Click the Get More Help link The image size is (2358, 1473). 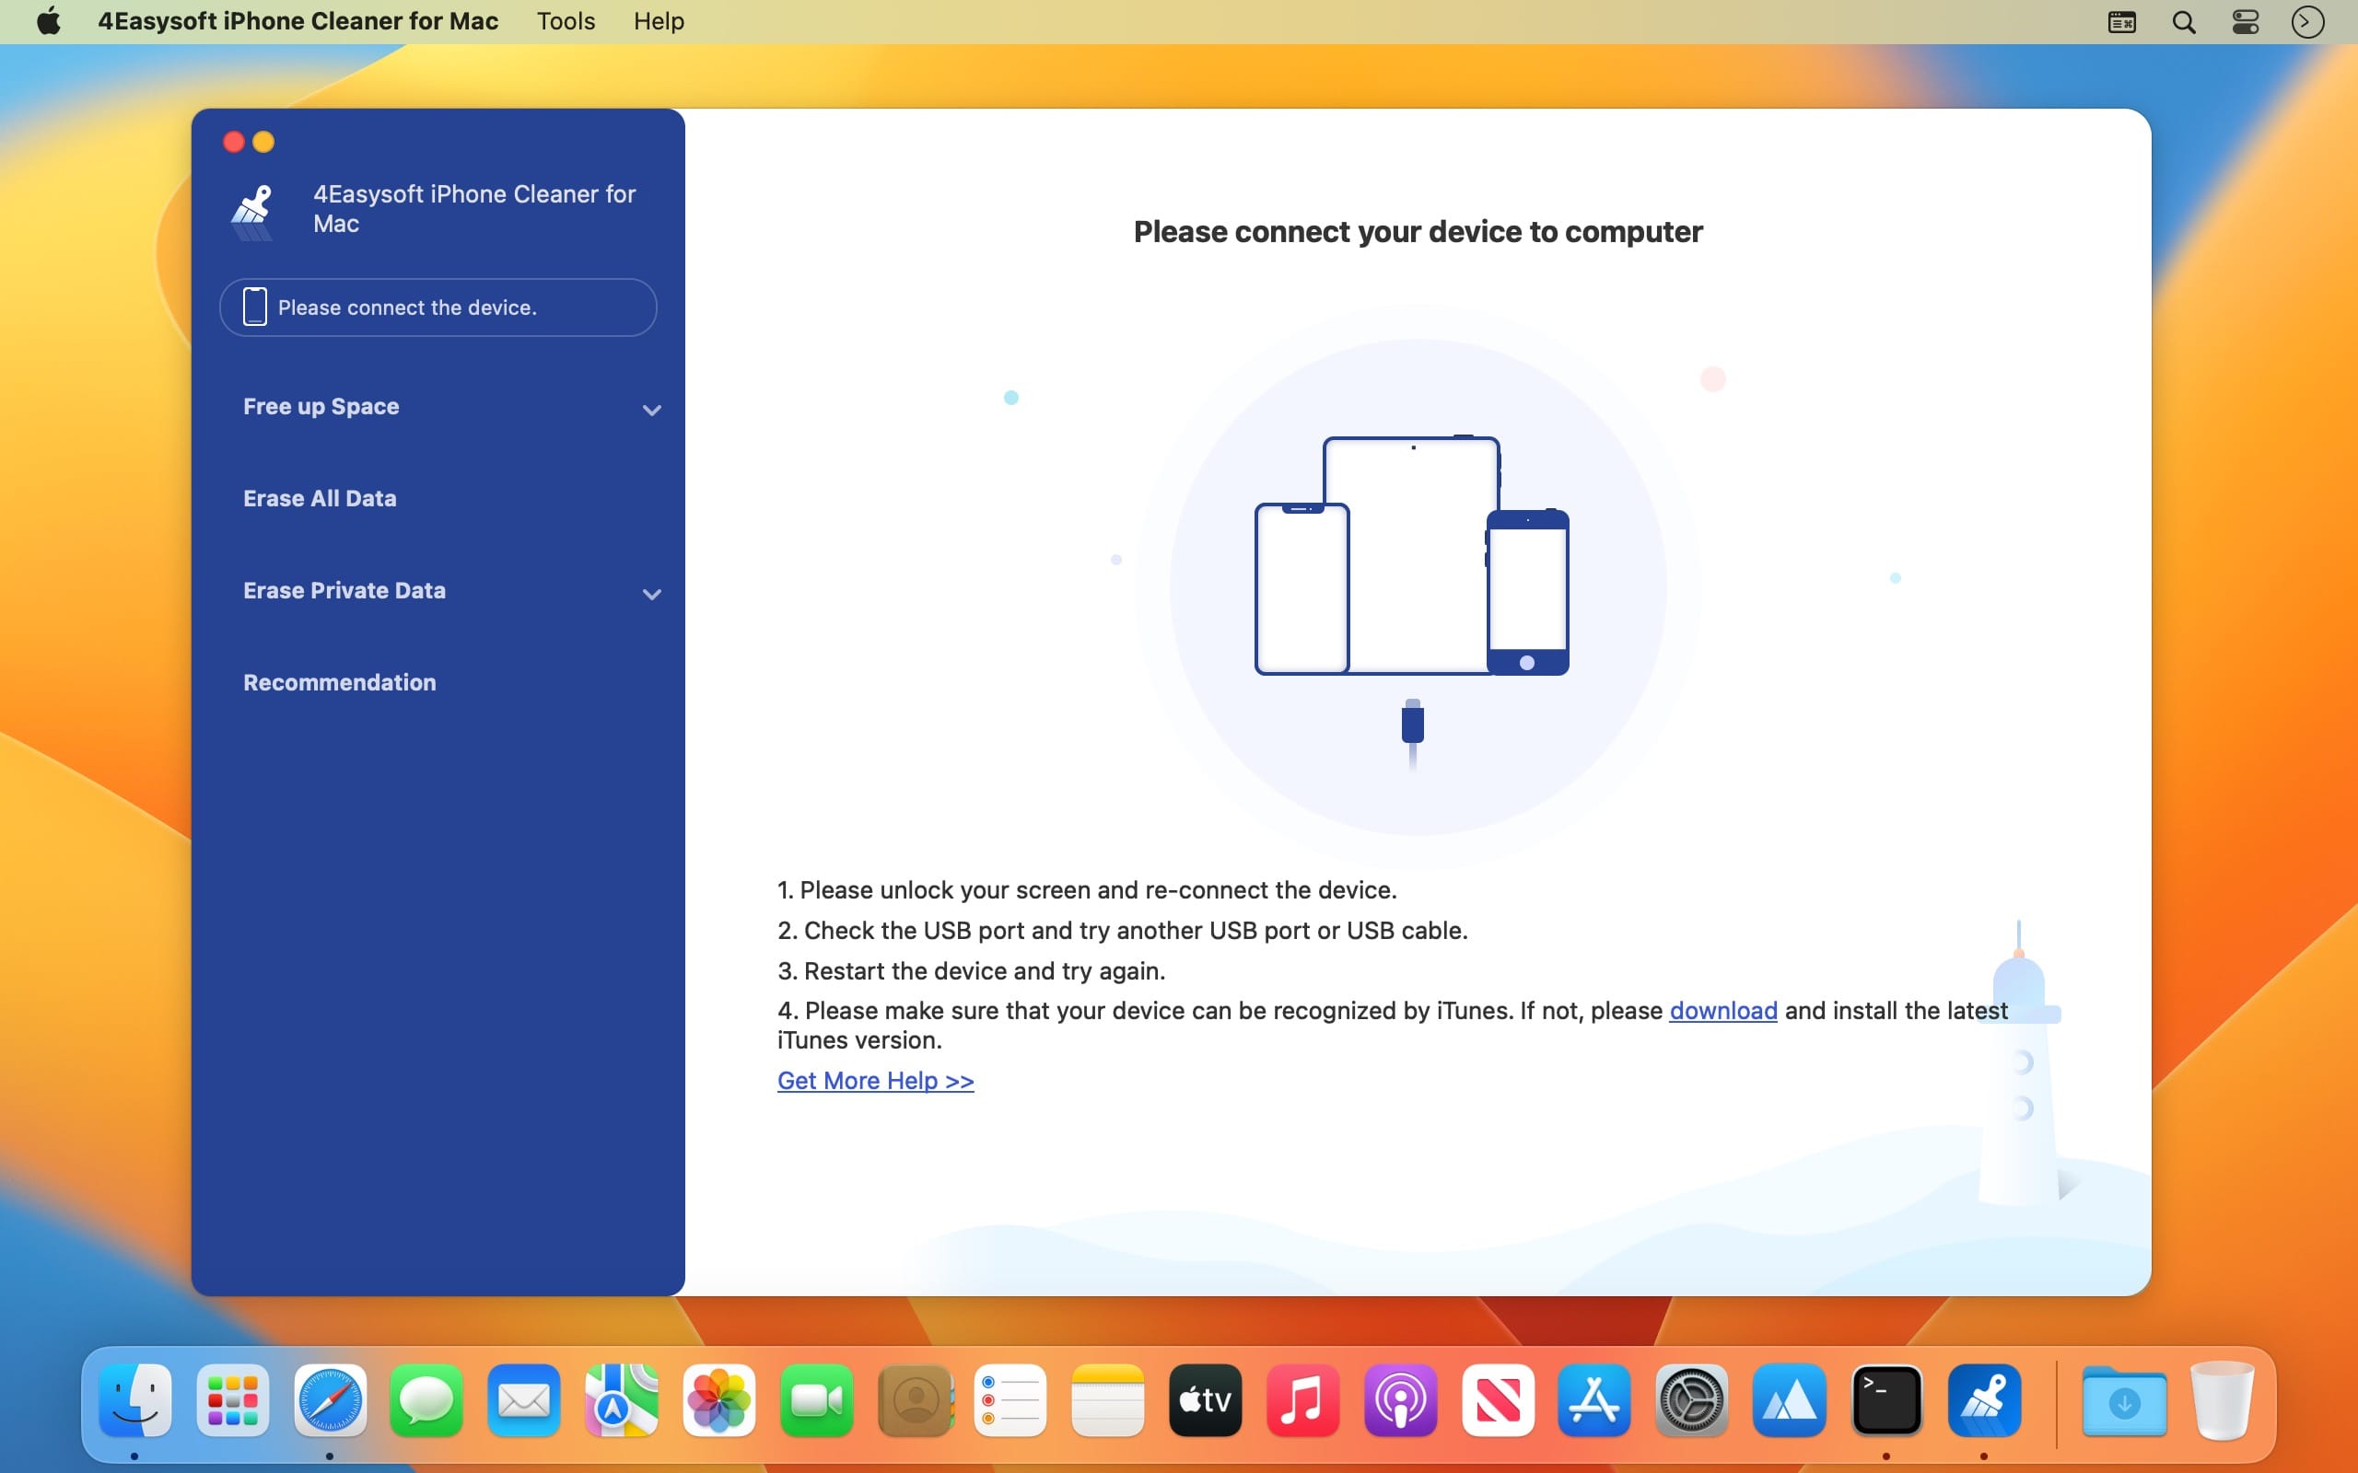[x=875, y=1081]
